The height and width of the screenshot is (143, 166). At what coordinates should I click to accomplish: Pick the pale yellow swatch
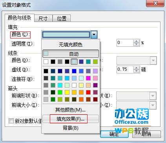tap(81, 85)
